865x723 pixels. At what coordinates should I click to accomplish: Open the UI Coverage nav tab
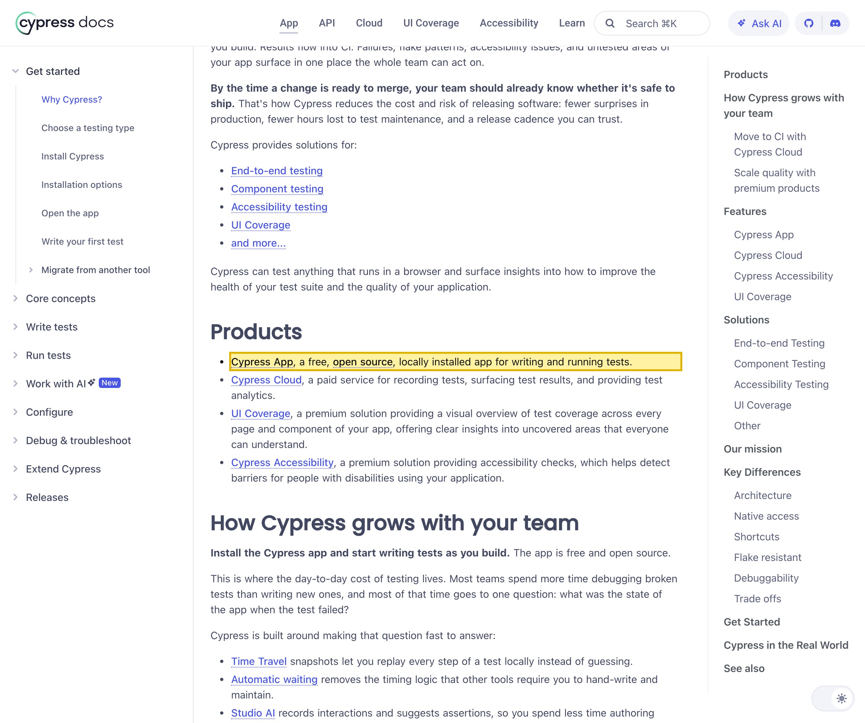tap(431, 23)
